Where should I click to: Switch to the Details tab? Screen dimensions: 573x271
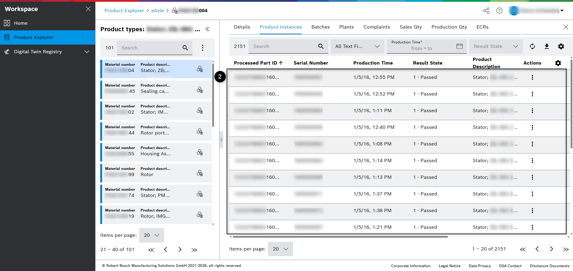pos(242,27)
